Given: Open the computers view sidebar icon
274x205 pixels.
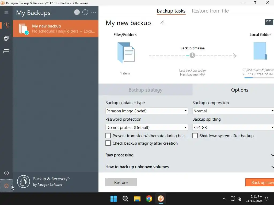Looking at the screenshot, I should pyautogui.click(x=6, y=38).
